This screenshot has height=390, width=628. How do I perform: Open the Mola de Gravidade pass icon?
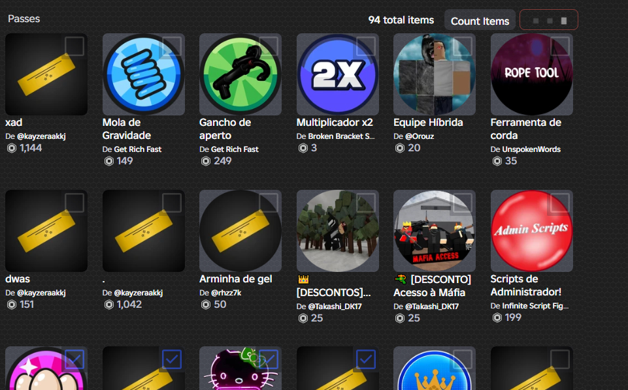(x=143, y=74)
